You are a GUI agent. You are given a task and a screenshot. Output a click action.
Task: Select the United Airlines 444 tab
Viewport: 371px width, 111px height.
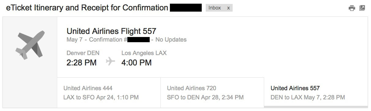(x=109, y=93)
